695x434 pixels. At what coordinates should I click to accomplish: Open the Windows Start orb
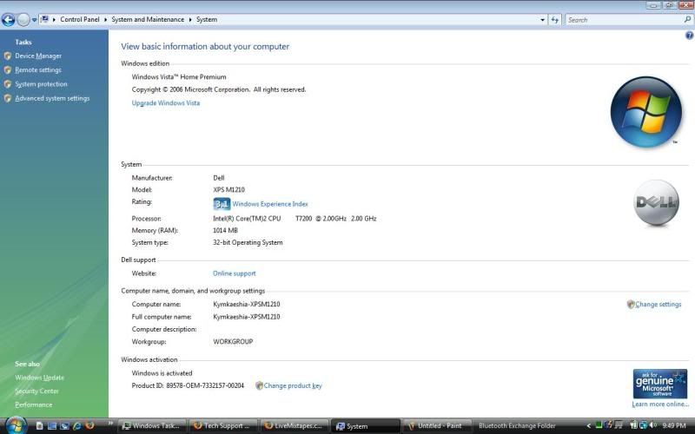pos(15,425)
